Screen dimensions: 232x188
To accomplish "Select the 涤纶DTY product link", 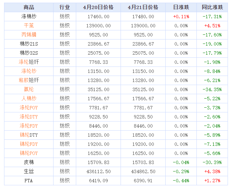I will coord(29,117).
